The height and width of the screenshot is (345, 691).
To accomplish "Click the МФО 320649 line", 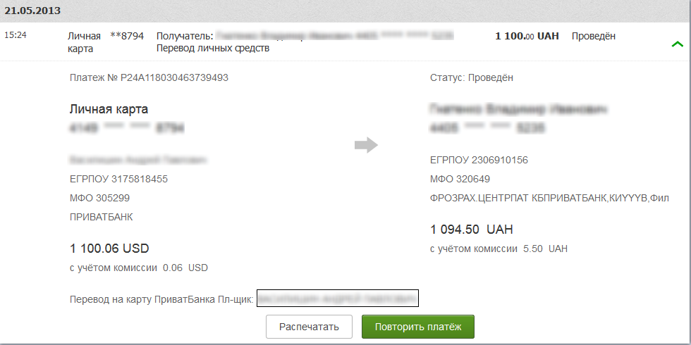I will [460, 179].
